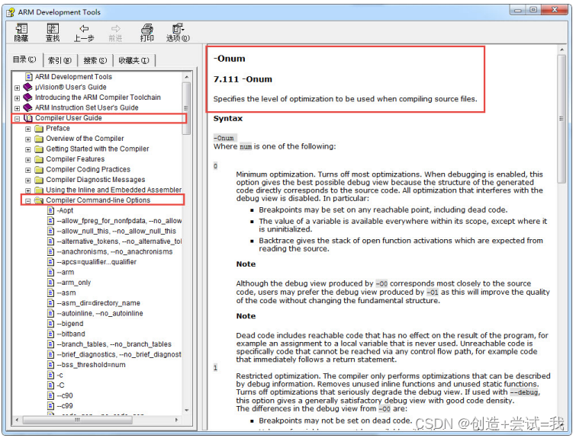Click the Print (打印) toolbar icon
Image resolution: width=576 pixels, height=438 pixels.
click(x=147, y=29)
